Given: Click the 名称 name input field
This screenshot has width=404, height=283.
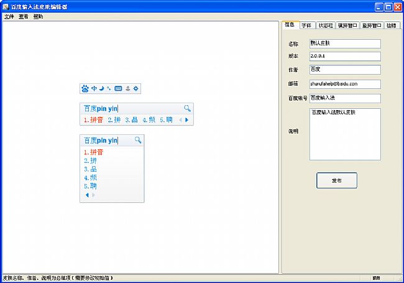Looking at the screenshot, I should coord(345,44).
